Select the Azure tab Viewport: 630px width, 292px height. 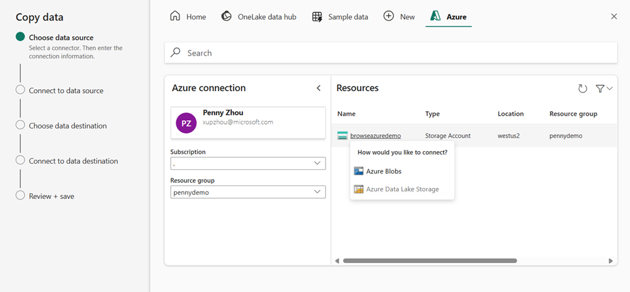(x=448, y=17)
